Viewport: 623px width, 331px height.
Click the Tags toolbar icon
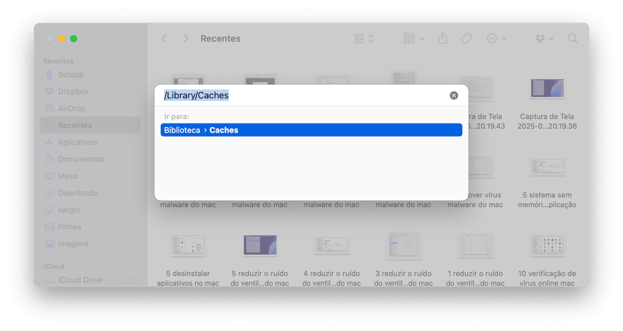466,38
